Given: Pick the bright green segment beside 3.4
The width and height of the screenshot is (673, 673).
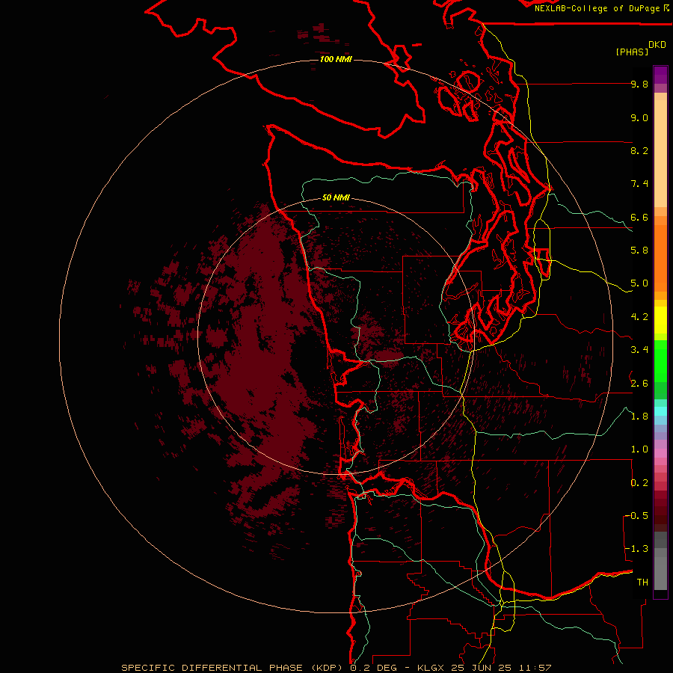Looking at the screenshot, I should click(660, 360).
